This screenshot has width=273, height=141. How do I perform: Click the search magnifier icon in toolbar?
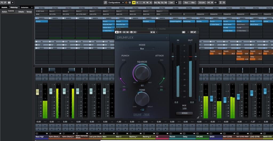coord(105,3)
